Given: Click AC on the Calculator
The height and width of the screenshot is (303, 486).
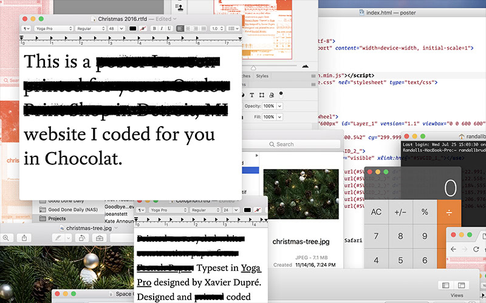Looking at the screenshot, I should 376,212.
